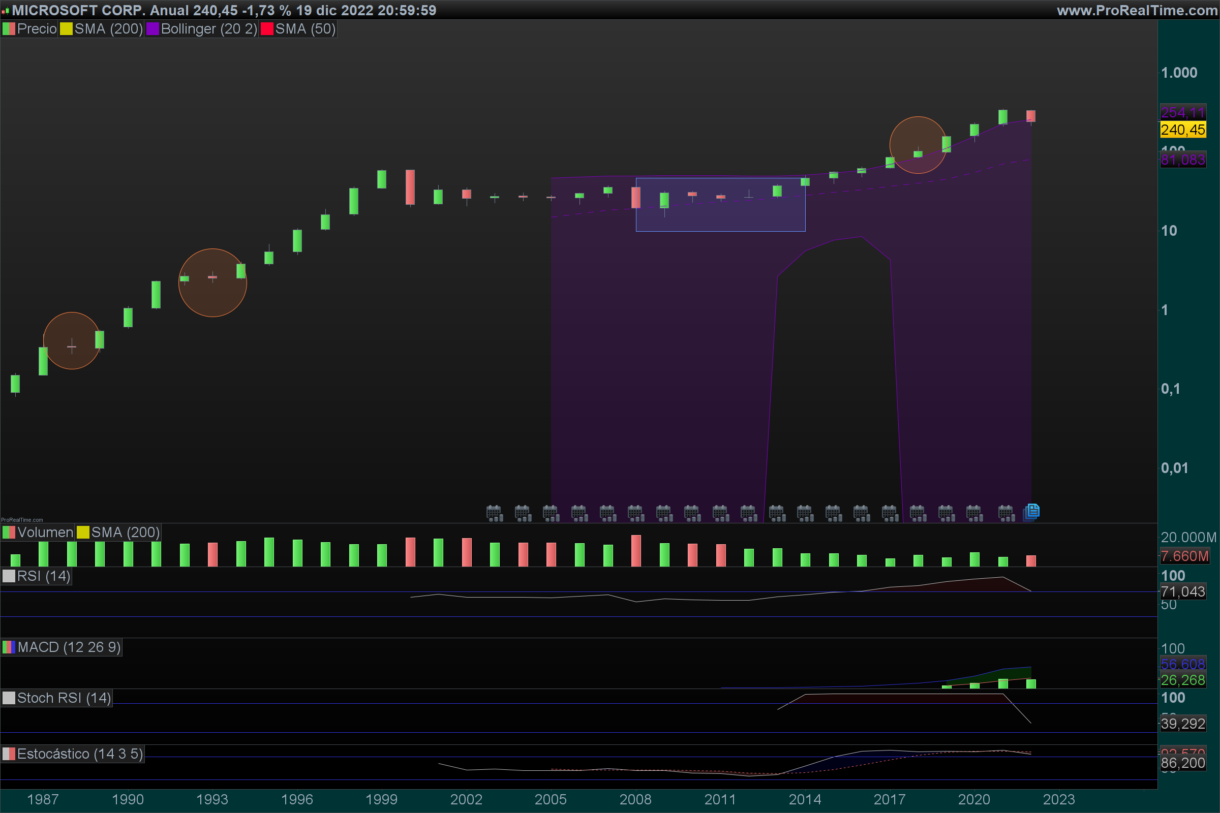The height and width of the screenshot is (813, 1220).
Task: Click the RSI (14) indicator label
Action: coord(43,576)
